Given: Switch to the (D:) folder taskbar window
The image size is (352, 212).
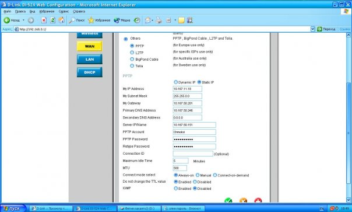Looking at the screenshot, I should (139, 208).
